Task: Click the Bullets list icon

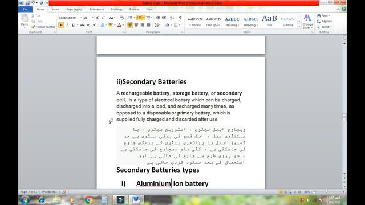Action: click(x=131, y=18)
